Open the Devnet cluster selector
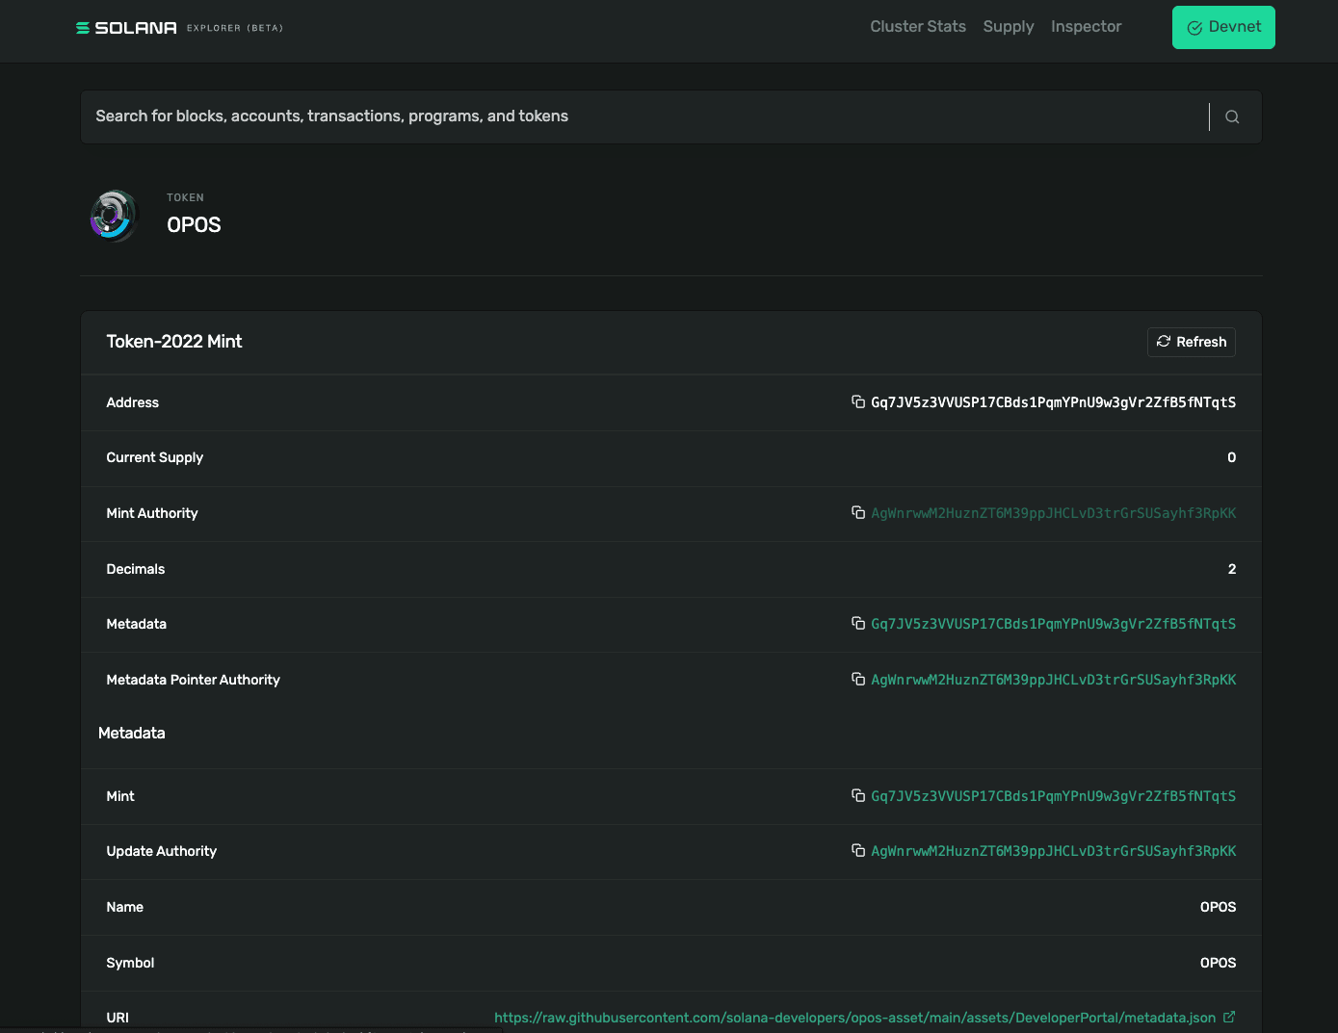Screen dimensions: 1338x1033 (1222, 27)
